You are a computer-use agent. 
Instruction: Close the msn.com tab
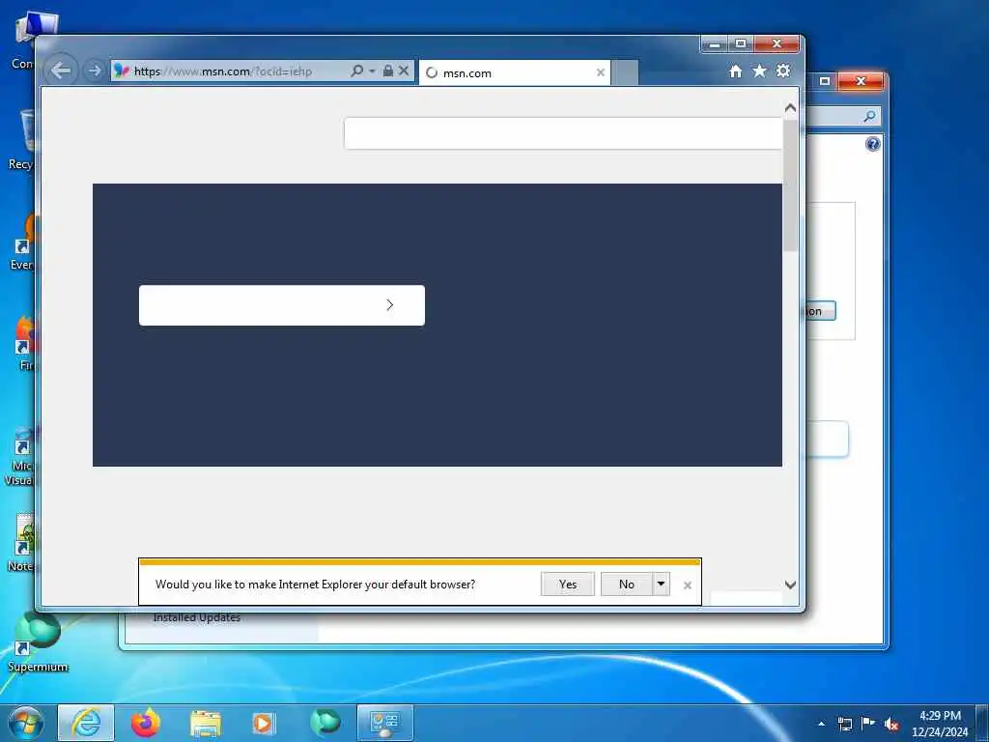click(601, 72)
